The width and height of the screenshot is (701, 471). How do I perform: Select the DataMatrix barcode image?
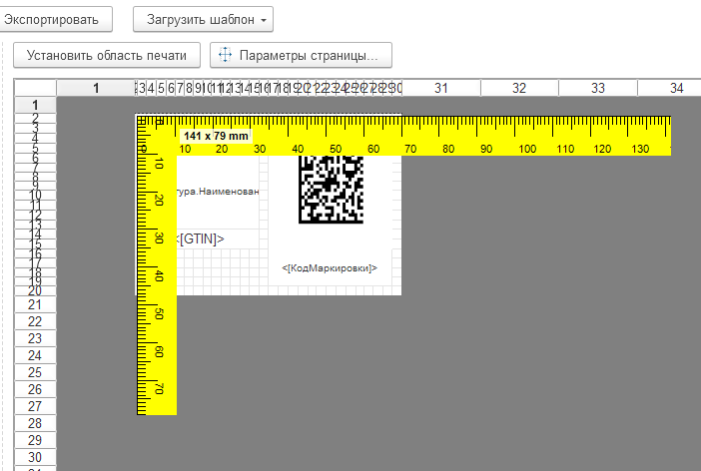pos(331,190)
